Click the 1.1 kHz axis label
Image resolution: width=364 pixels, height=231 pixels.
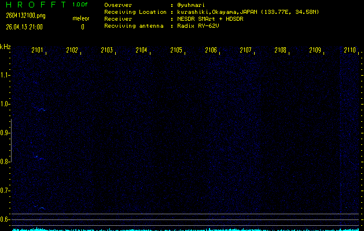point(5,75)
